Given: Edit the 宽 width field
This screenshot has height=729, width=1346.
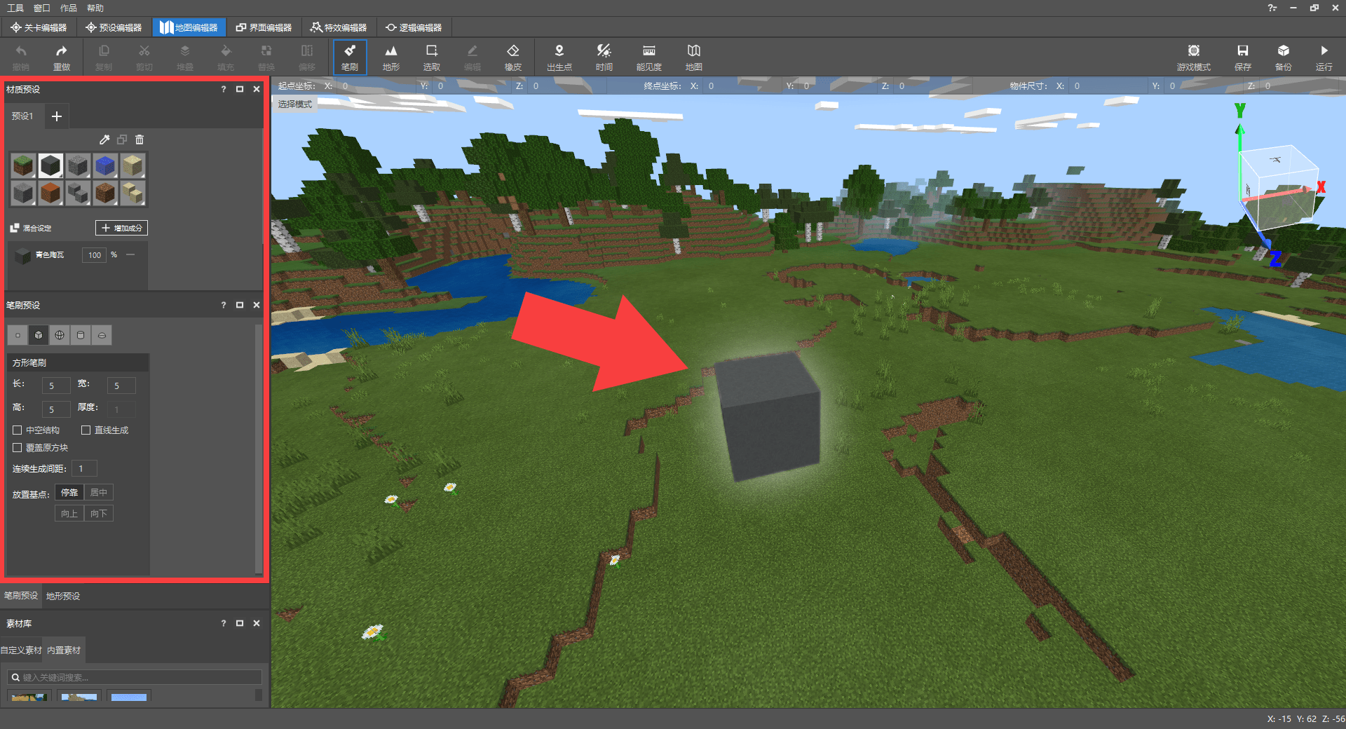Looking at the screenshot, I should pyautogui.click(x=121, y=386).
